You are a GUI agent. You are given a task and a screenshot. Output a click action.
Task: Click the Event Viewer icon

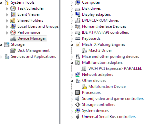(13, 14)
